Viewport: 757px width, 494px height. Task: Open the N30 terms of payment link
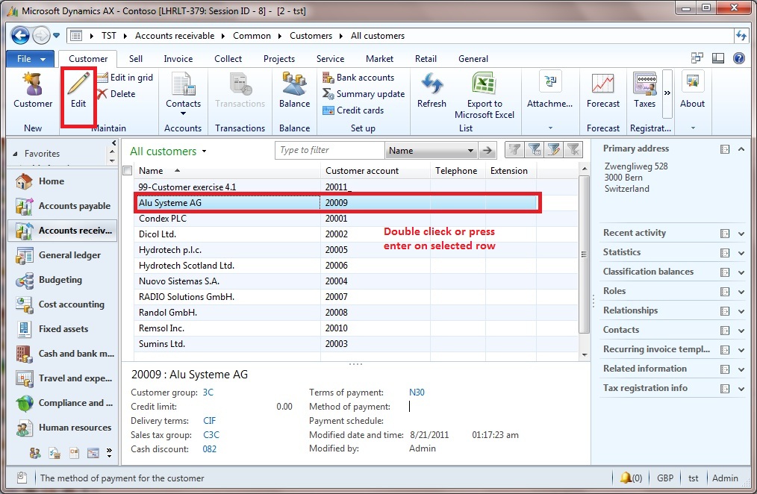[x=417, y=393]
